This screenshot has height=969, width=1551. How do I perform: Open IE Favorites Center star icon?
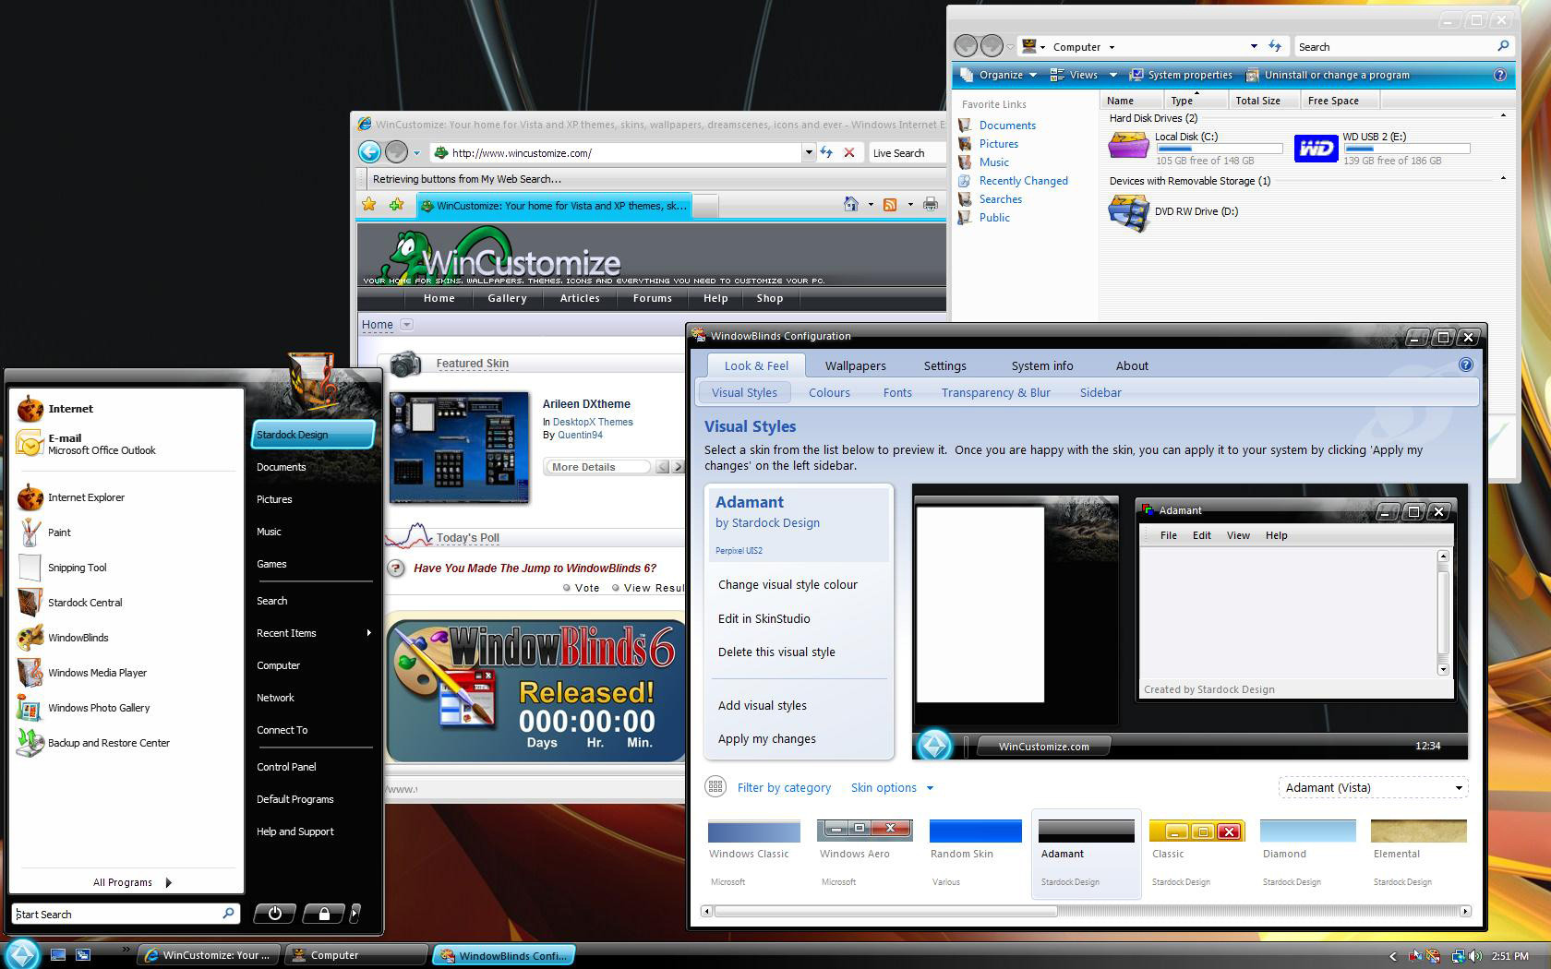pyautogui.click(x=369, y=205)
